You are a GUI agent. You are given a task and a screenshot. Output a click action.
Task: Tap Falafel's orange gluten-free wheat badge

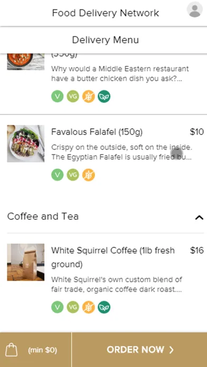(x=89, y=175)
